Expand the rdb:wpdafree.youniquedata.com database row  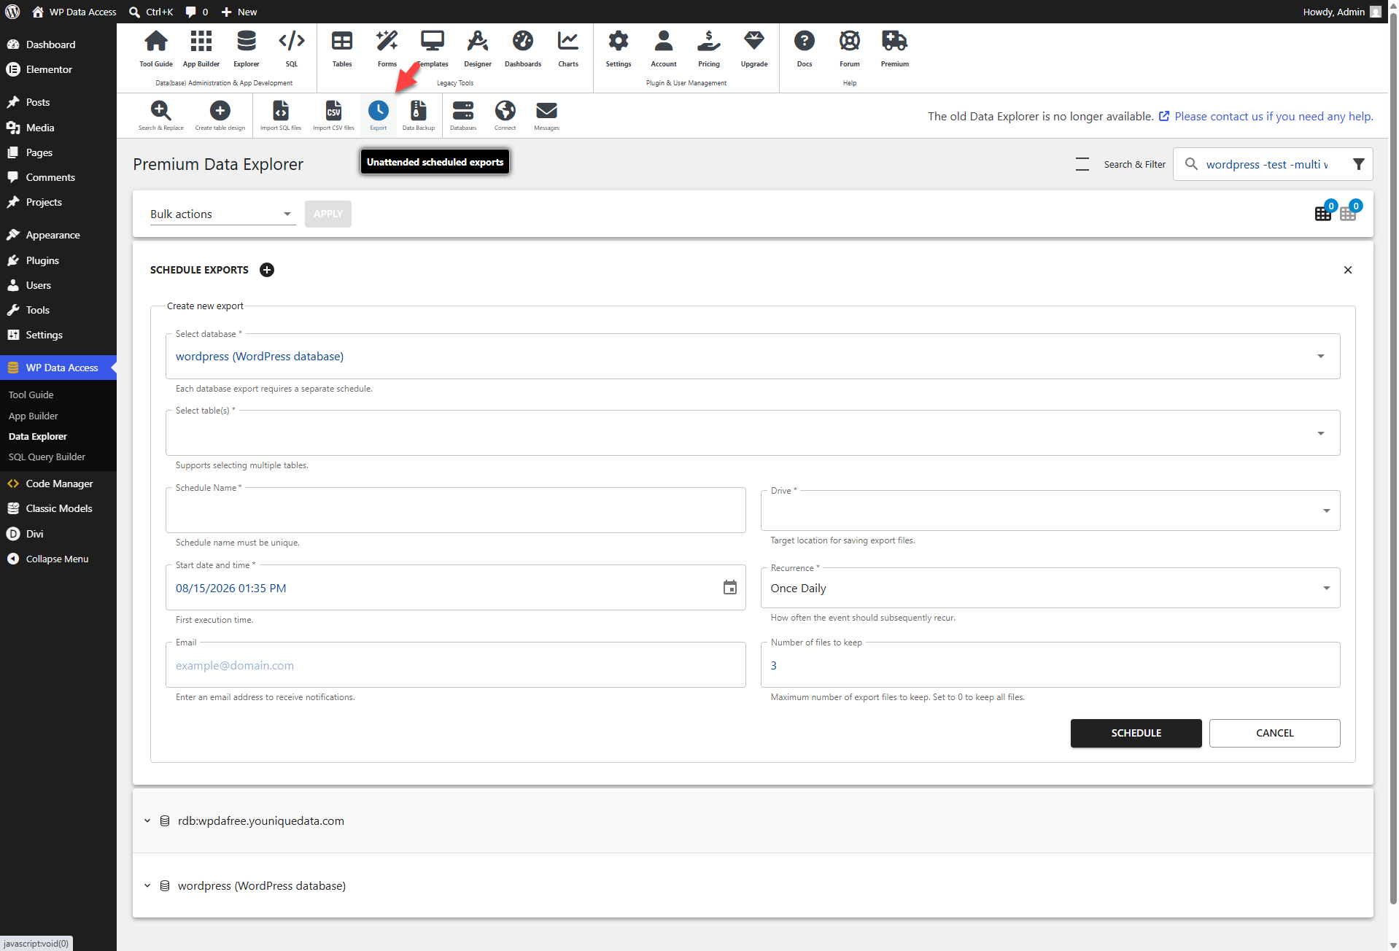(x=753, y=820)
